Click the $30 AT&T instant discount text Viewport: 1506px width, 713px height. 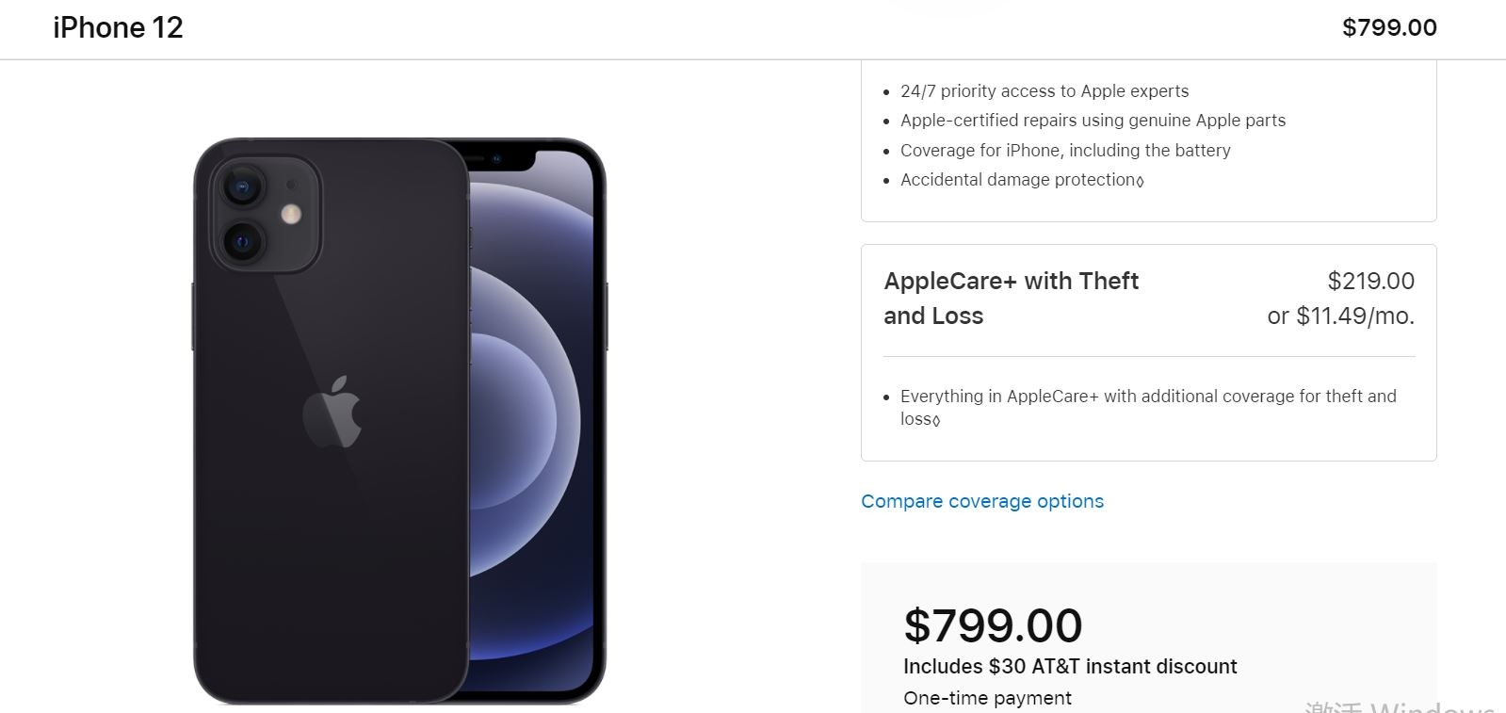[1070, 666]
